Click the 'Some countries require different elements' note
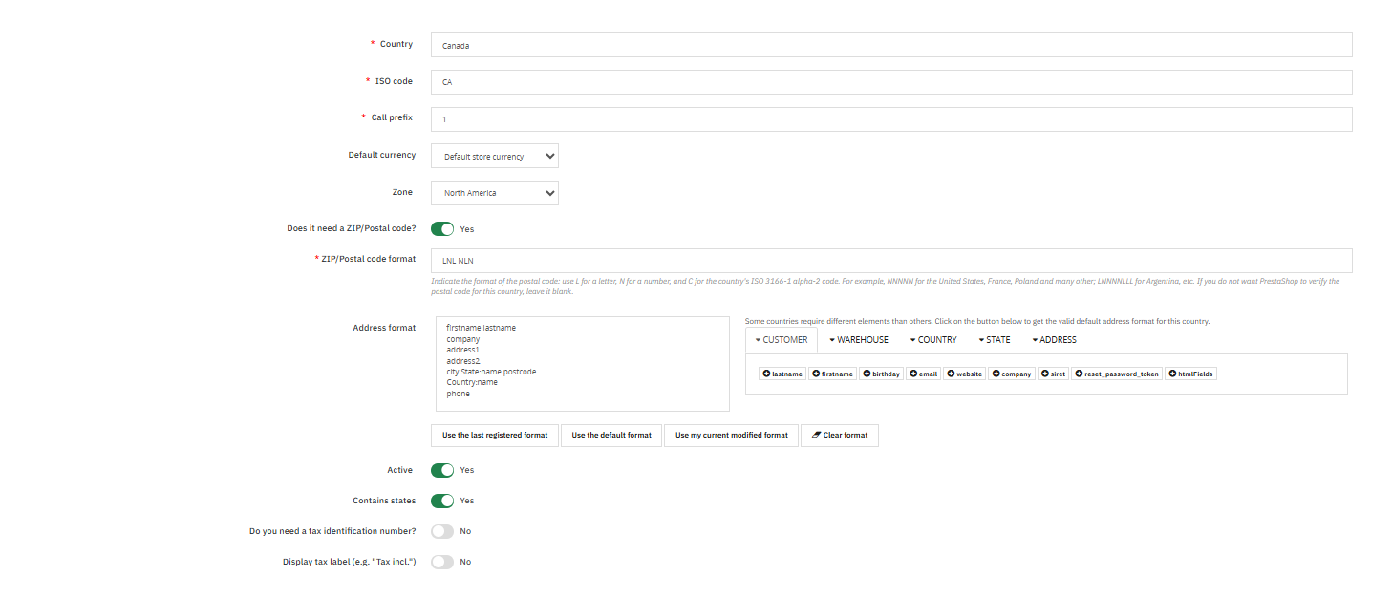1392x598 pixels. point(977,321)
